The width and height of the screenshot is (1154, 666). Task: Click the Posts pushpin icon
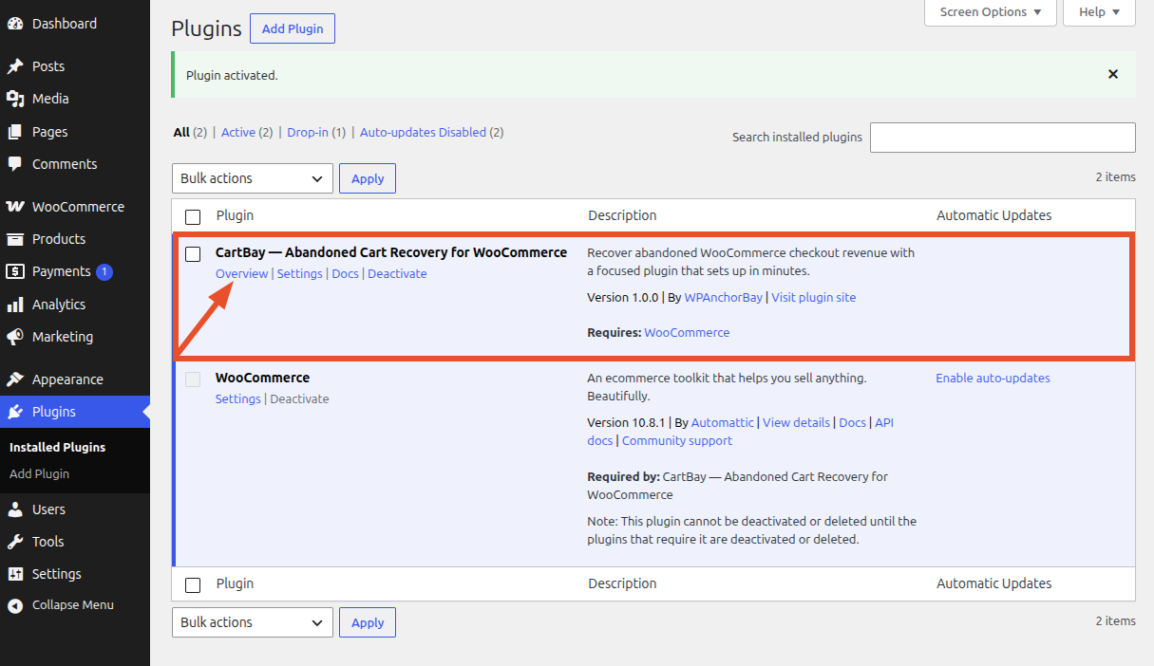coord(15,66)
